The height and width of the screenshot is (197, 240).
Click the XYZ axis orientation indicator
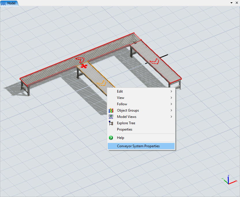[229, 180]
